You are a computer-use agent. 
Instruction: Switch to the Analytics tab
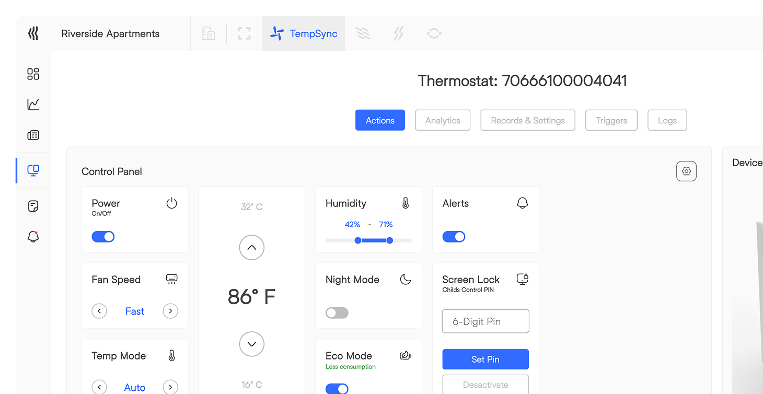[443, 120]
